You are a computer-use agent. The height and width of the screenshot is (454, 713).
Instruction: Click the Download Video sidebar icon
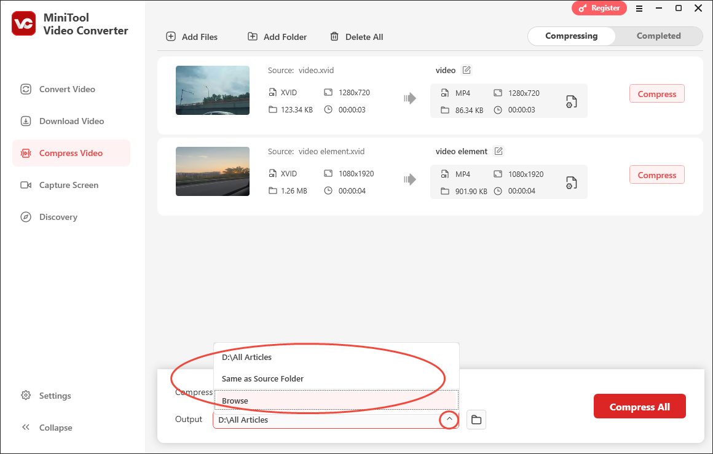[26, 121]
